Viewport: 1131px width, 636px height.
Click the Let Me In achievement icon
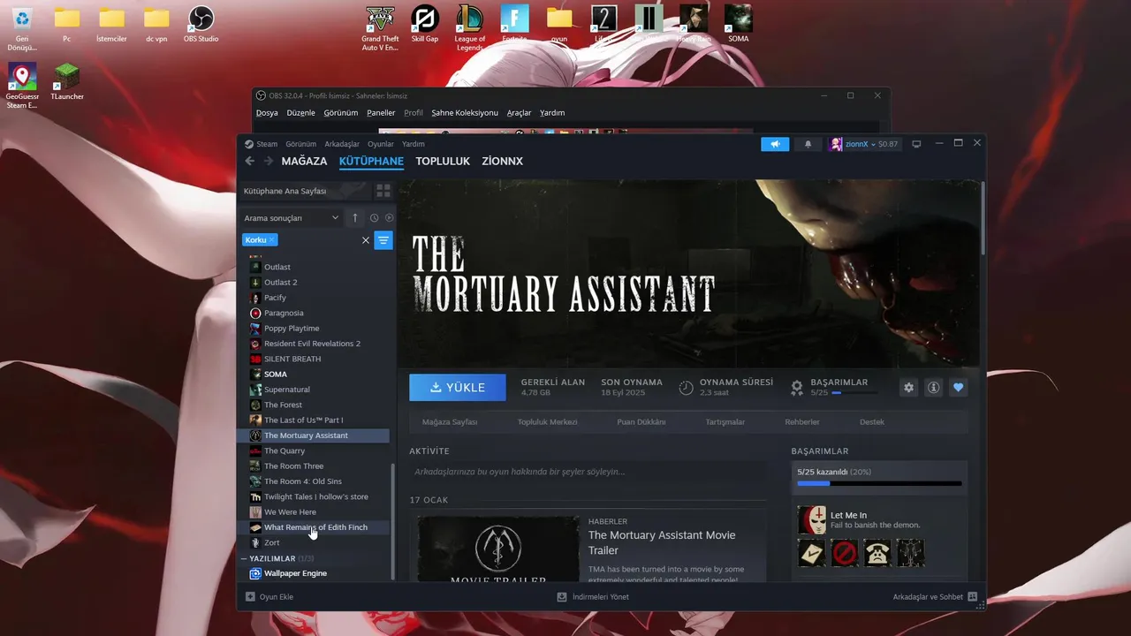pos(812,520)
